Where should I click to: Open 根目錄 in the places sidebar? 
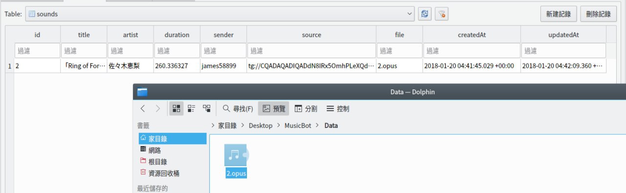tap(172, 162)
